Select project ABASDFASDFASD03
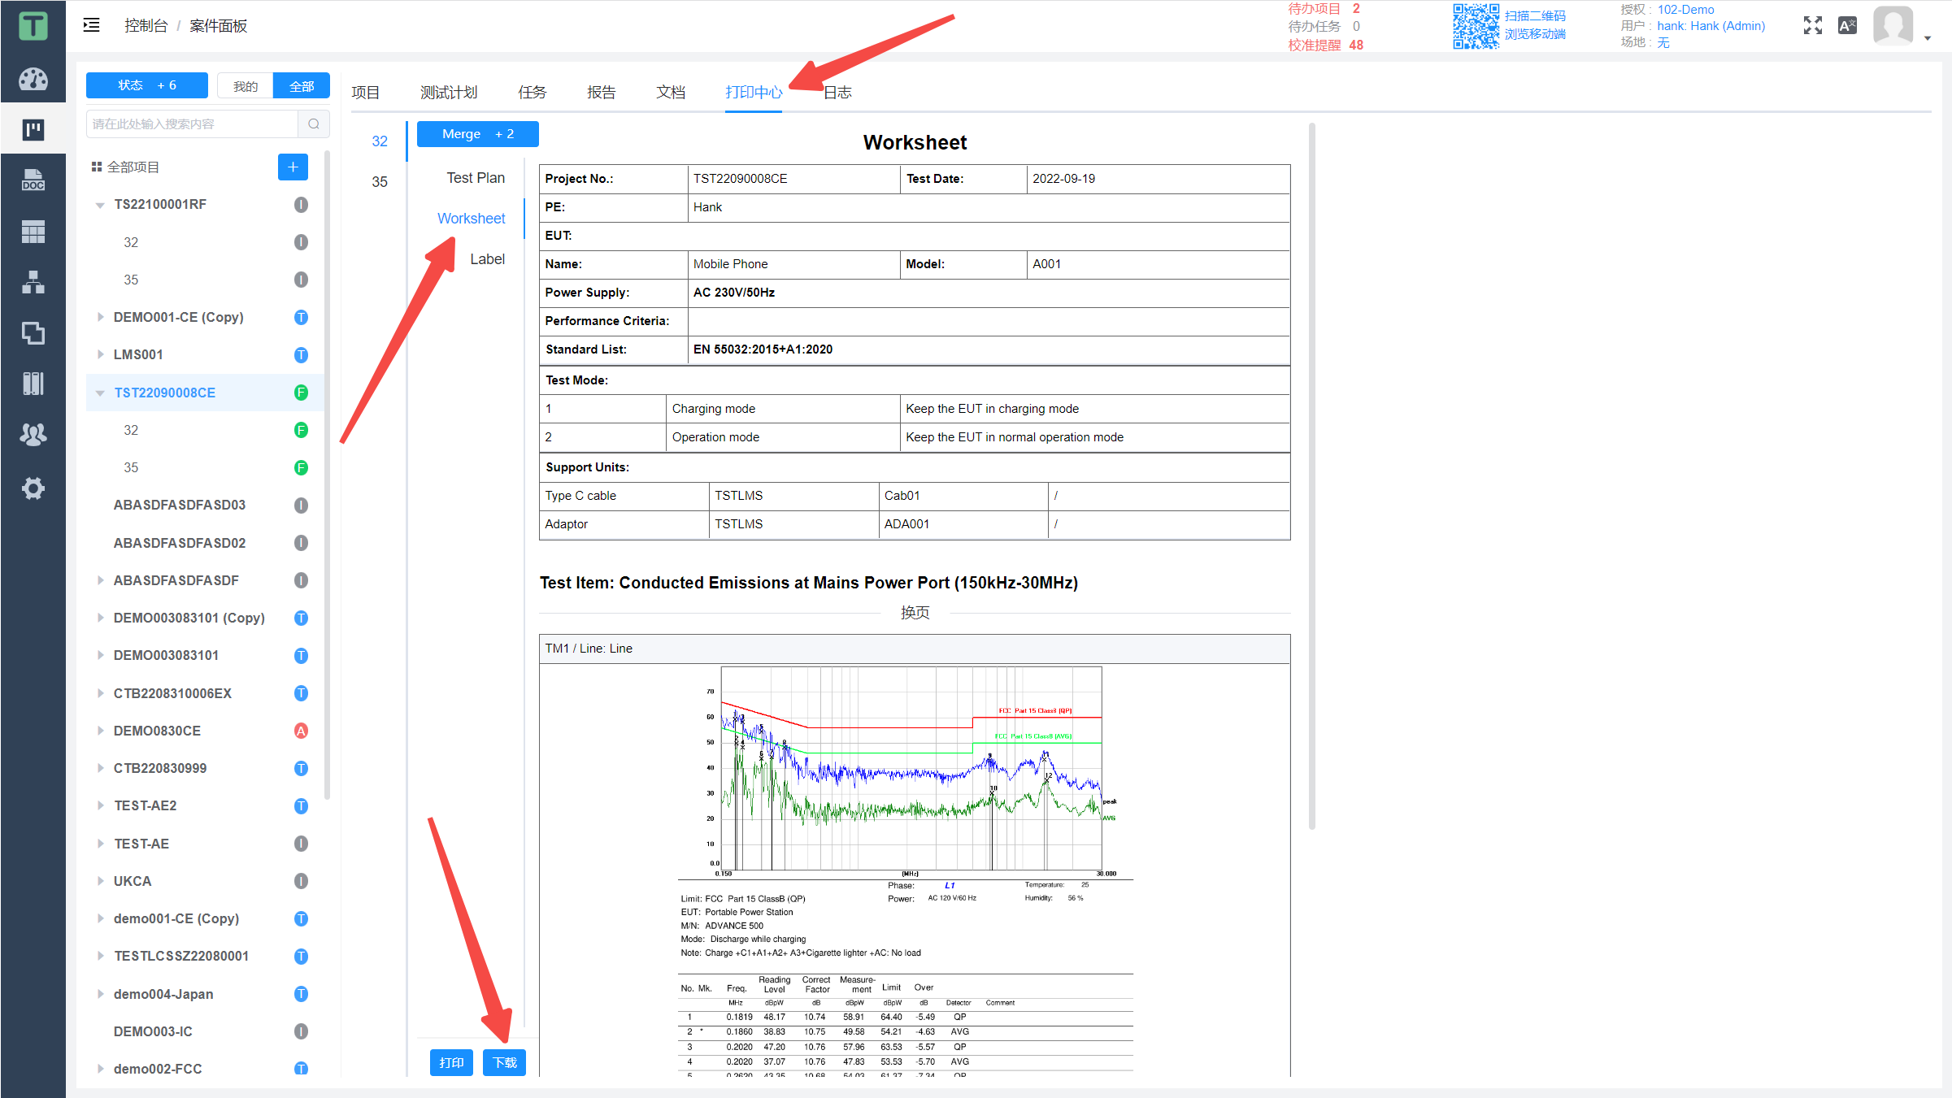 click(x=180, y=505)
